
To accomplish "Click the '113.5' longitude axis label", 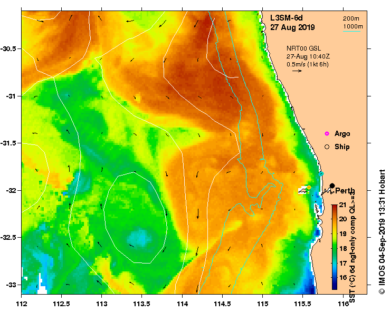I will click(x=142, y=304).
